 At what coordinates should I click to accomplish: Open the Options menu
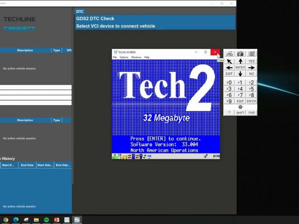[x=124, y=57]
